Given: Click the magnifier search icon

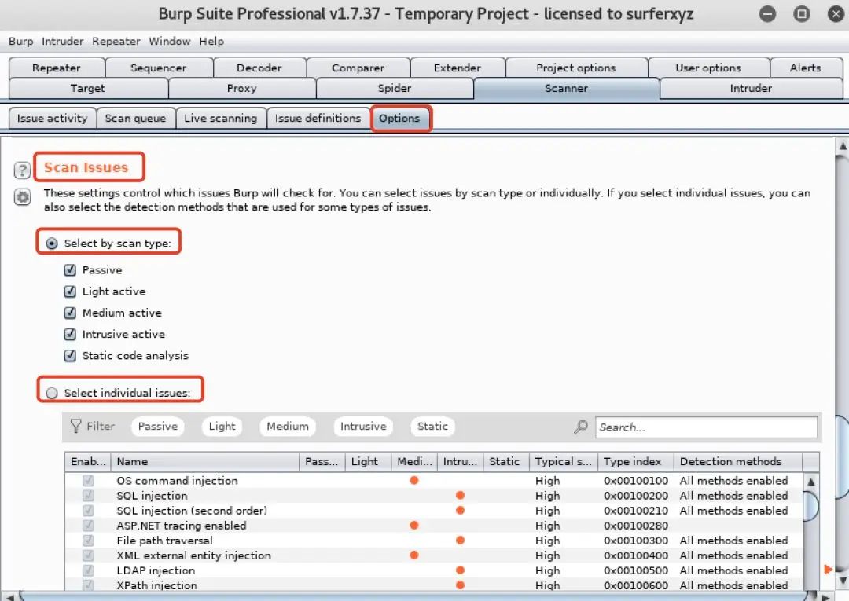Looking at the screenshot, I should 580,427.
